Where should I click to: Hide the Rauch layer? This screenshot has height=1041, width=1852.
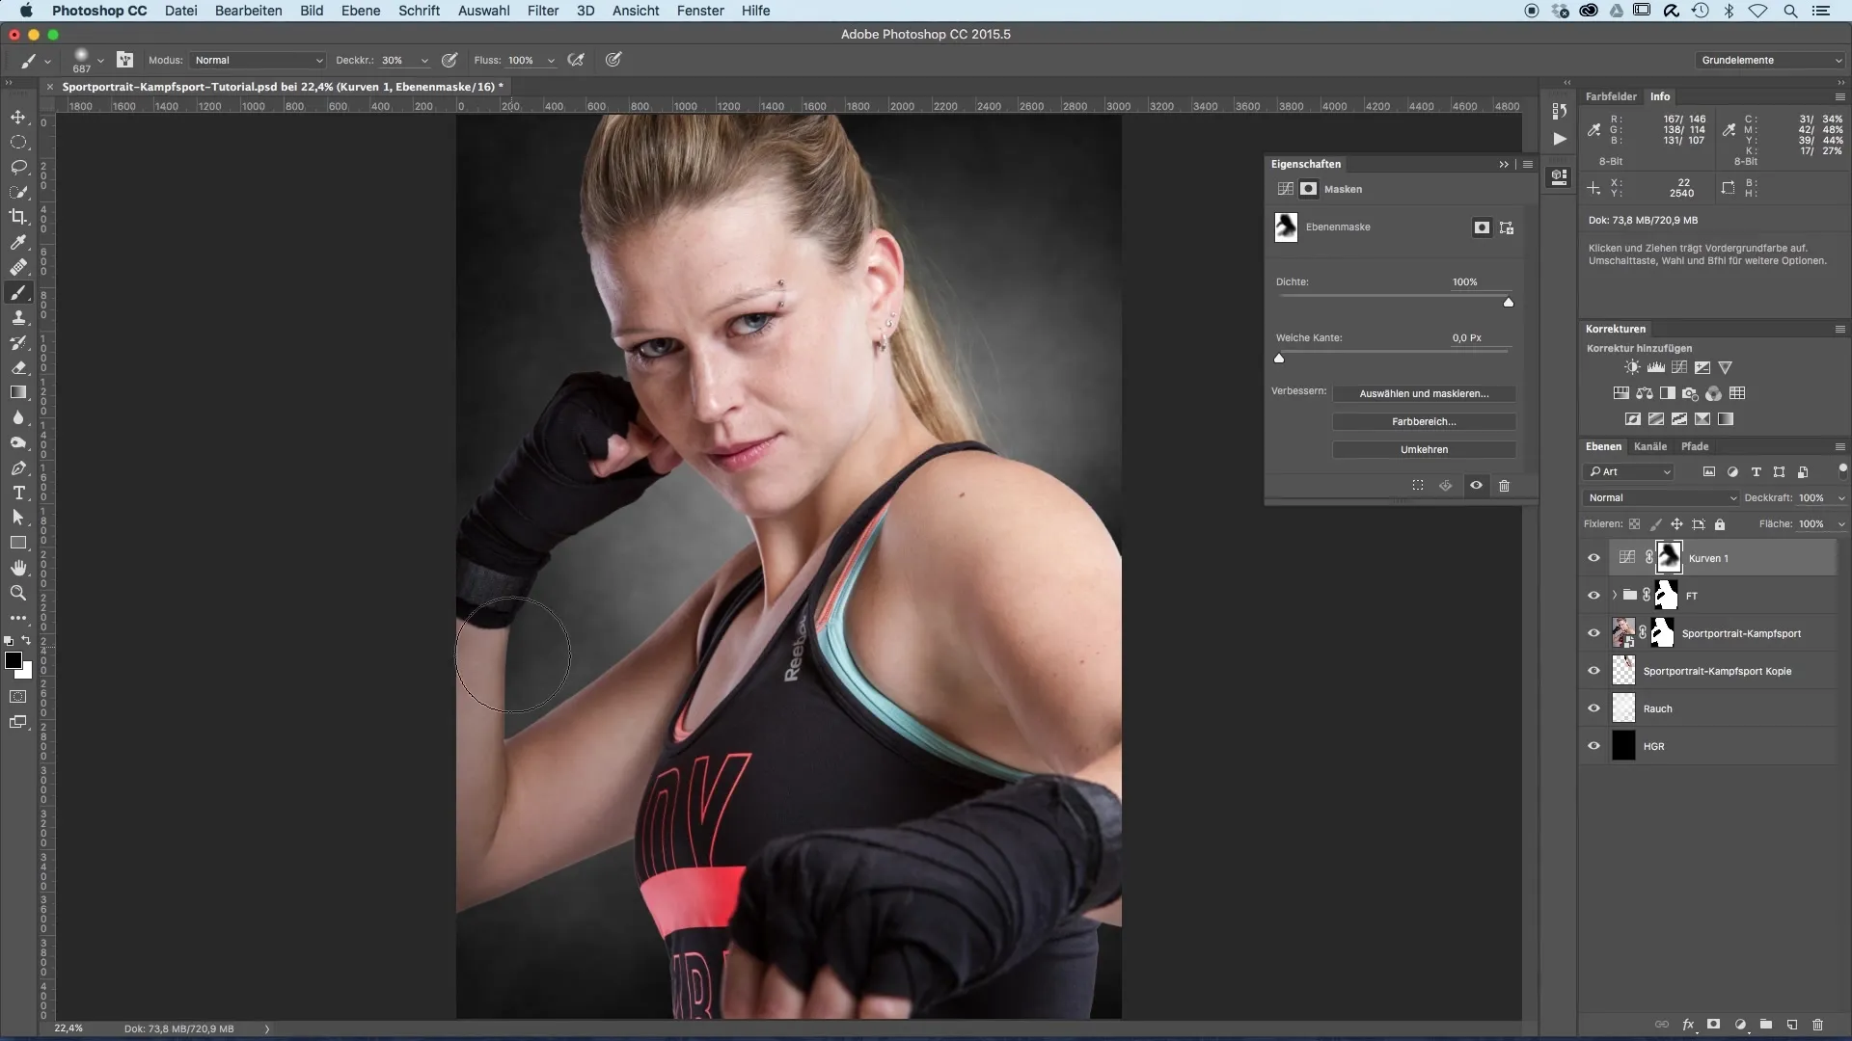(1593, 708)
